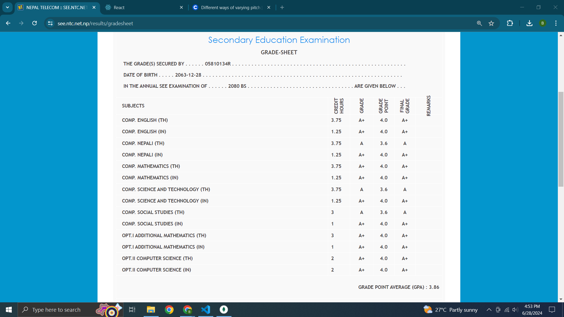The image size is (564, 317).
Task: Bookmark this page with the star icon
Action: coord(491,23)
